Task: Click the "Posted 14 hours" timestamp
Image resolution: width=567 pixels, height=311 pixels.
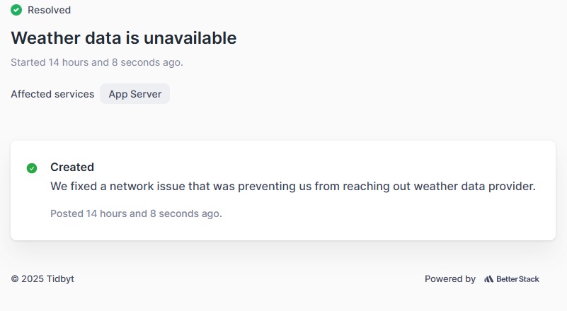Action: [136, 213]
